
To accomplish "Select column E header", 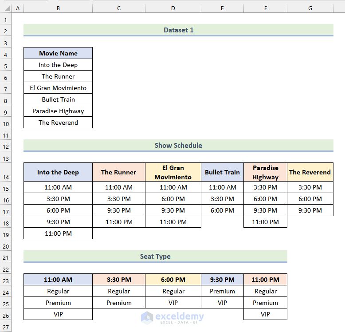I will click(222, 8).
